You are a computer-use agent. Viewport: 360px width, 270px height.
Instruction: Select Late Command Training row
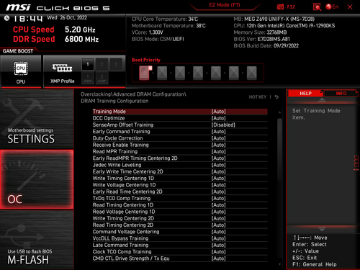click(180, 245)
